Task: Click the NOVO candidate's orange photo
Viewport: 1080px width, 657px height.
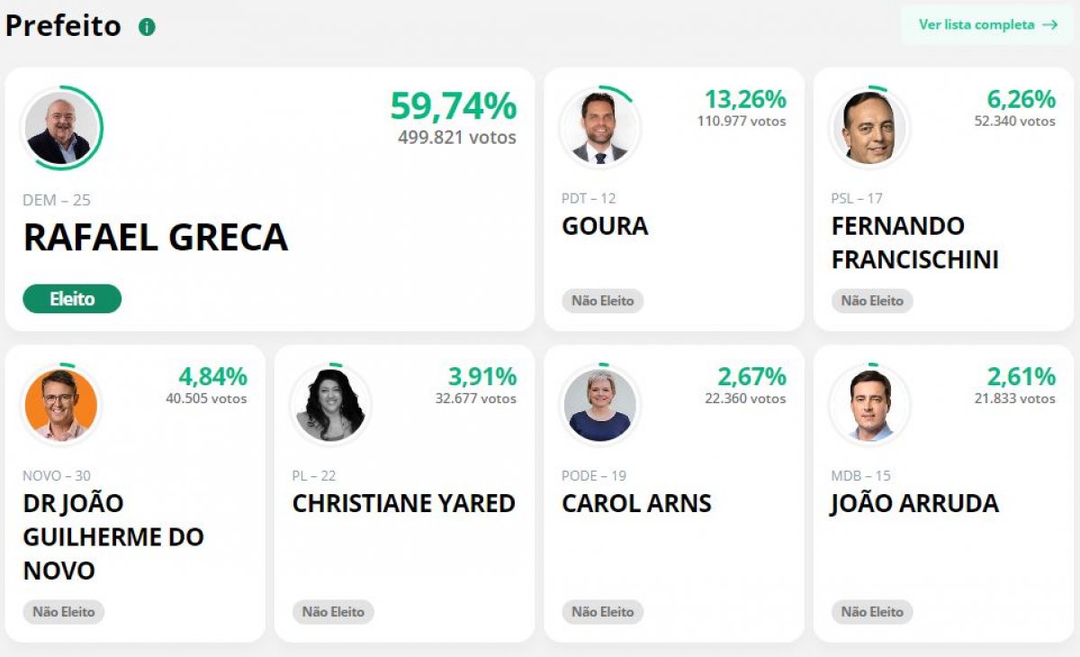Action: tap(59, 404)
